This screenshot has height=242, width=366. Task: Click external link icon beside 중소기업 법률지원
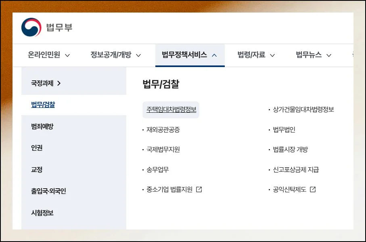pyautogui.click(x=199, y=189)
